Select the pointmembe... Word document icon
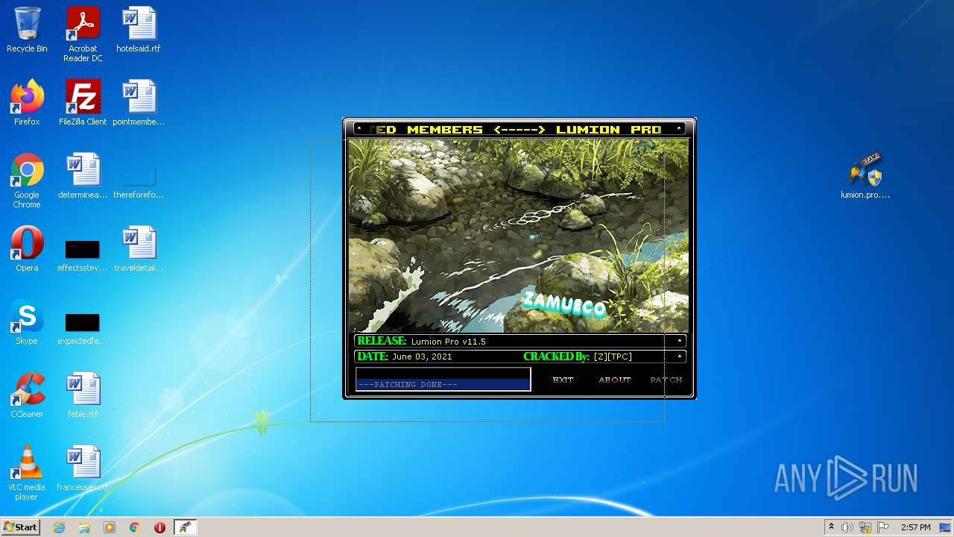The width and height of the screenshot is (954, 537). pyautogui.click(x=139, y=103)
